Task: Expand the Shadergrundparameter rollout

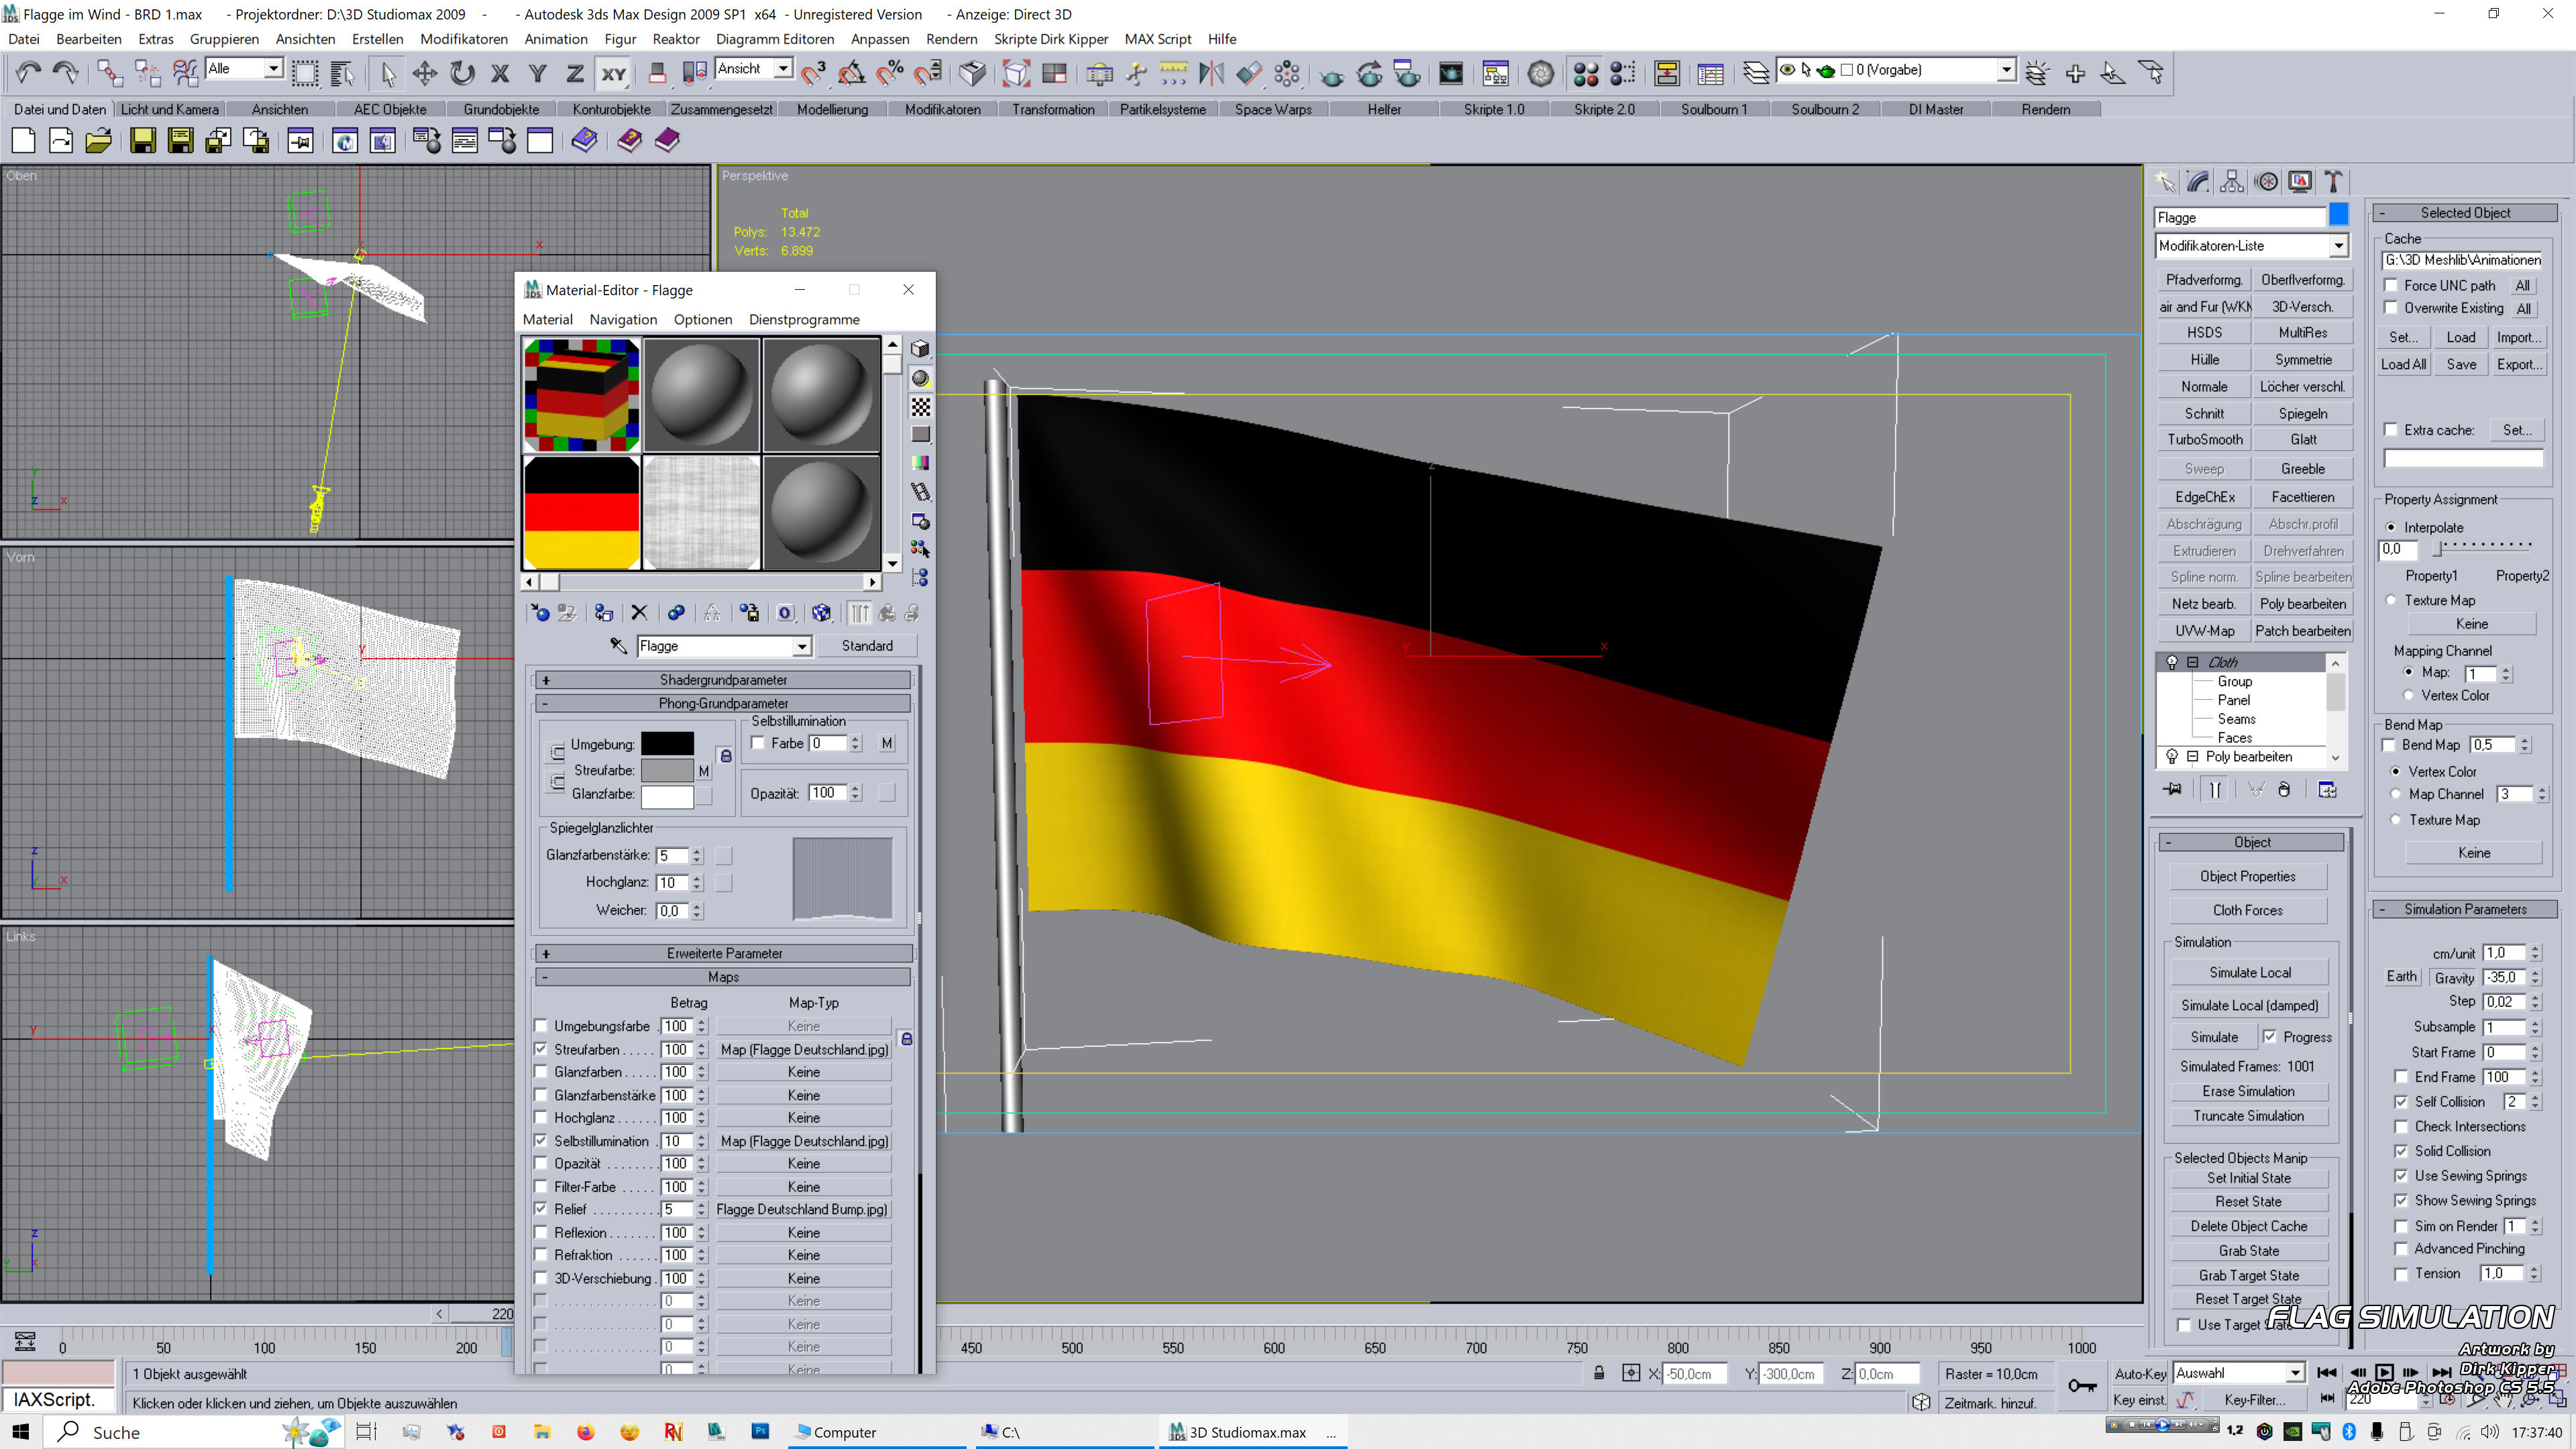Action: click(x=724, y=680)
